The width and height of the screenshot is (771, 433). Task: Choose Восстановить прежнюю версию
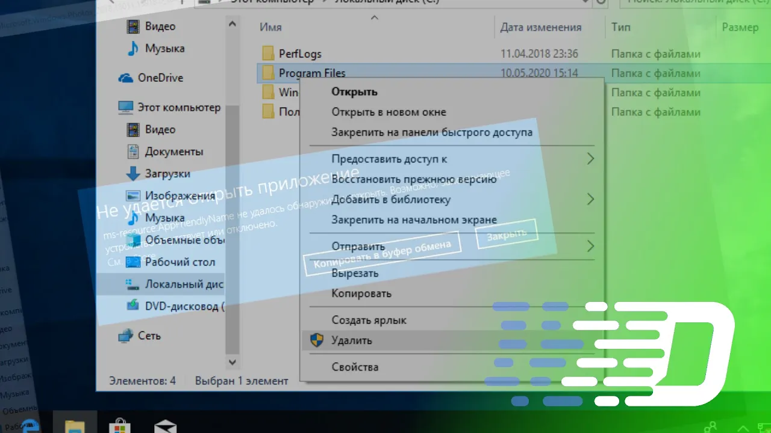coord(414,179)
